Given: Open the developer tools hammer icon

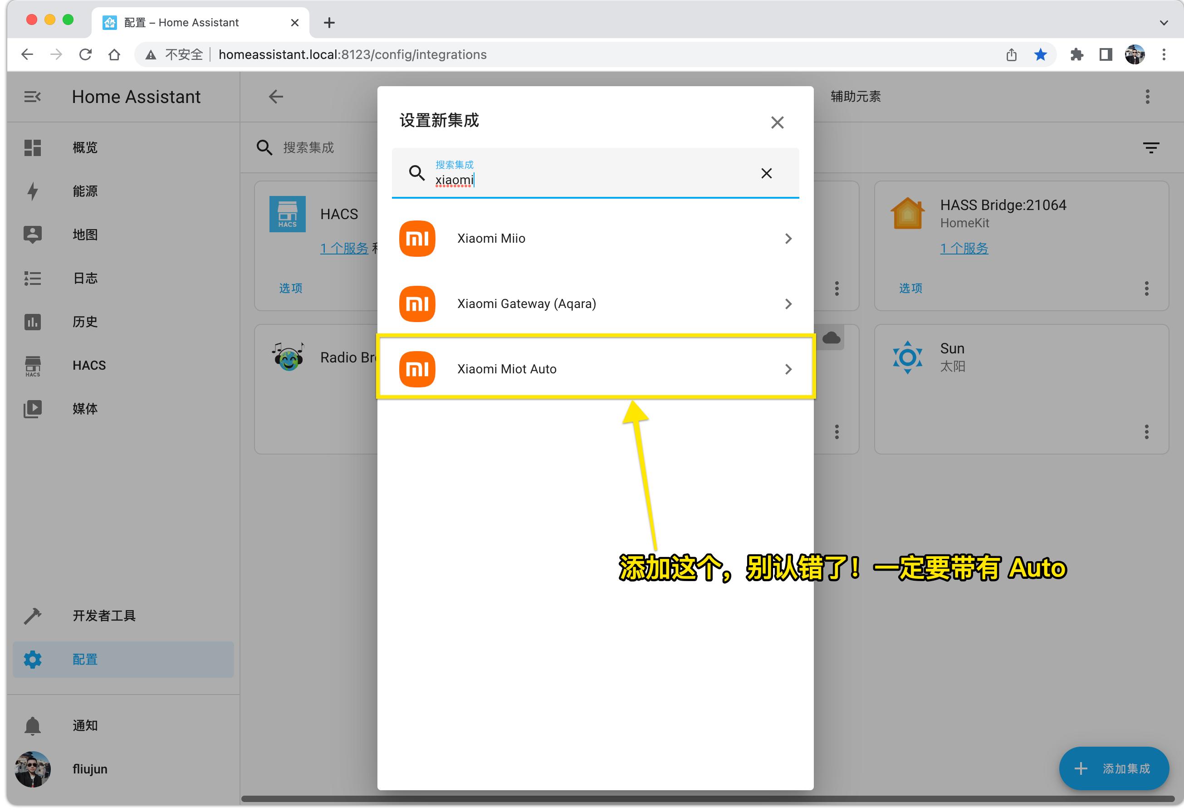Looking at the screenshot, I should pos(33,616).
